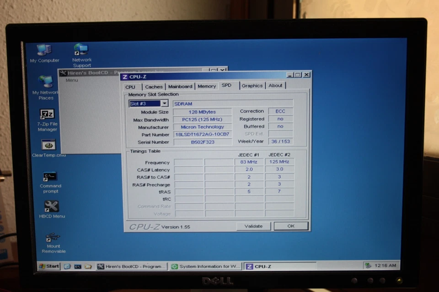Minimize the CPU-Z window
439x292 pixels.
point(290,75)
